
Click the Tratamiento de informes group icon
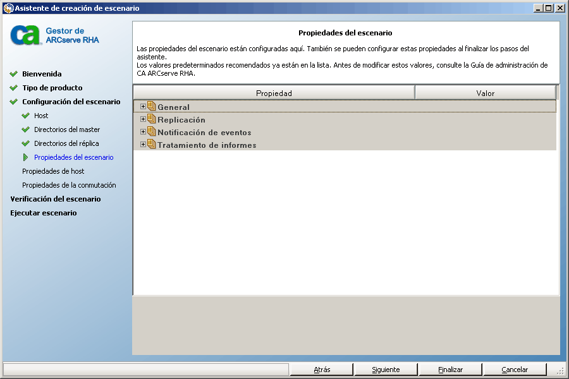(x=151, y=145)
